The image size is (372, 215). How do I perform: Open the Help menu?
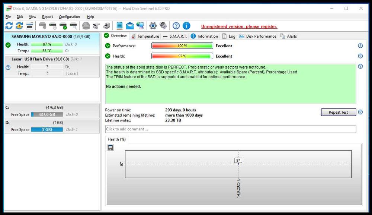click(90, 17)
